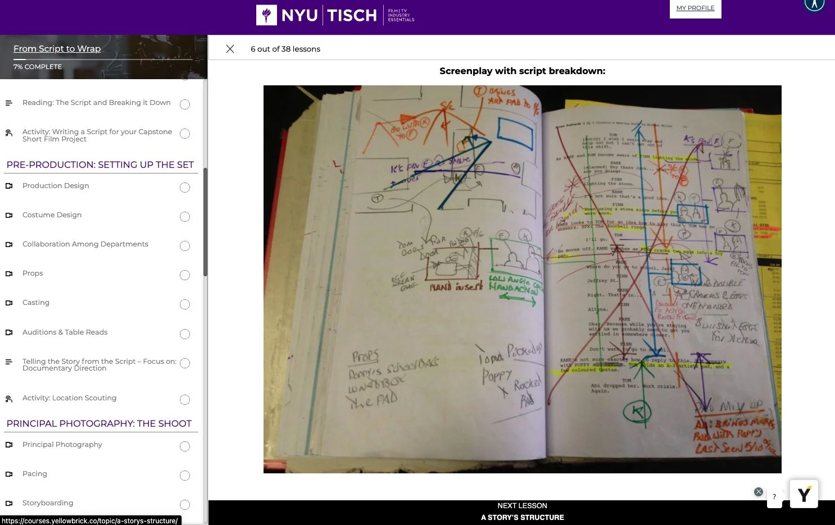The height and width of the screenshot is (525, 835).
Task: Click the accessibility icon in the top right corner
Action: click(814, 4)
